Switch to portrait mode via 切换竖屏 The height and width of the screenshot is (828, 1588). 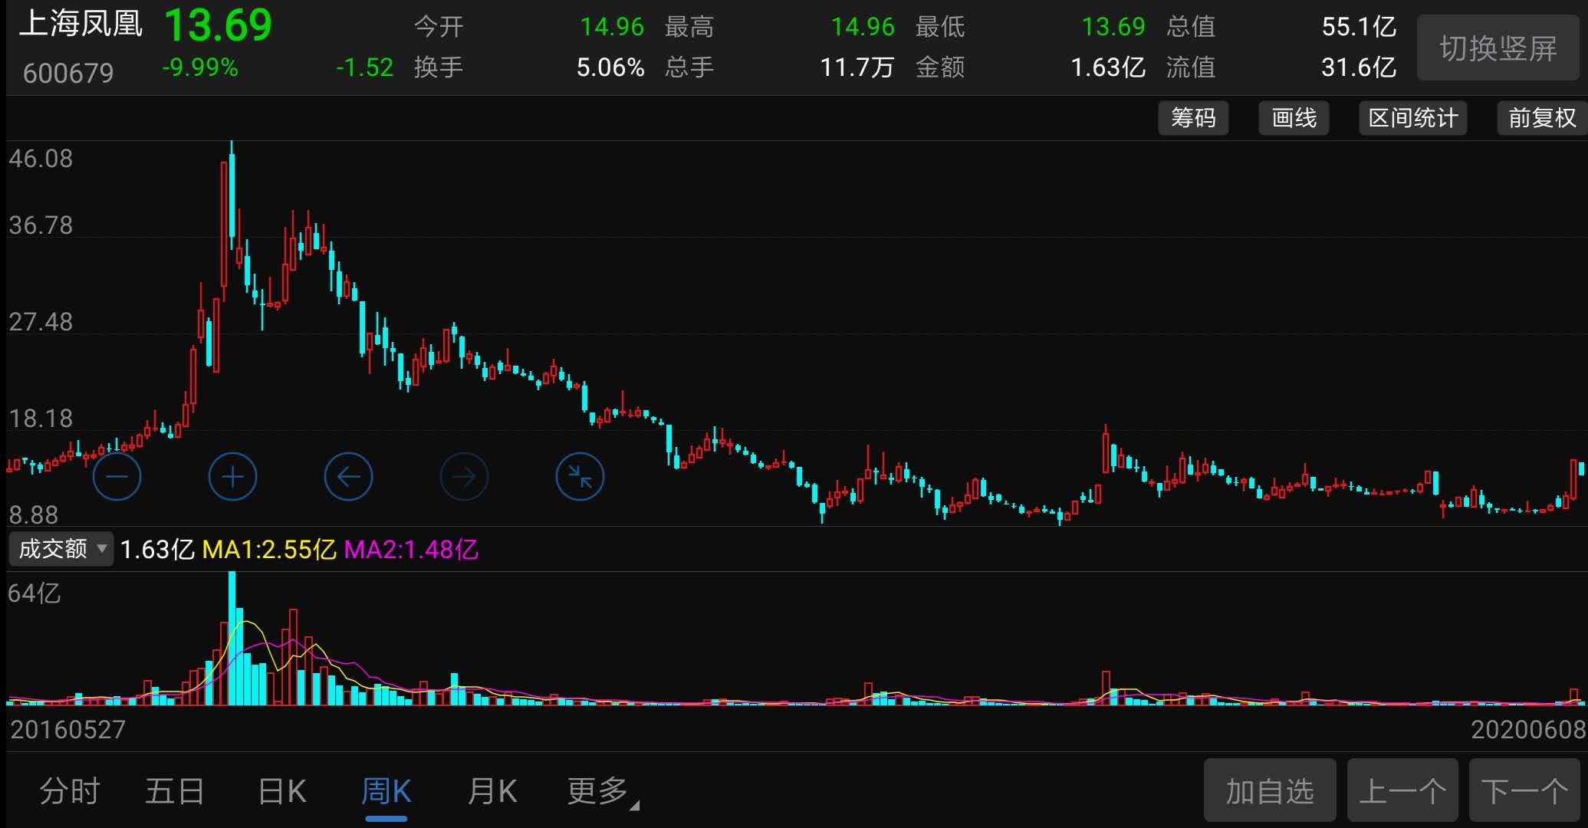coord(1498,48)
